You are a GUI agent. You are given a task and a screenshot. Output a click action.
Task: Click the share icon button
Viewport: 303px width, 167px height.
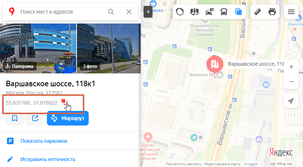pos(35,118)
